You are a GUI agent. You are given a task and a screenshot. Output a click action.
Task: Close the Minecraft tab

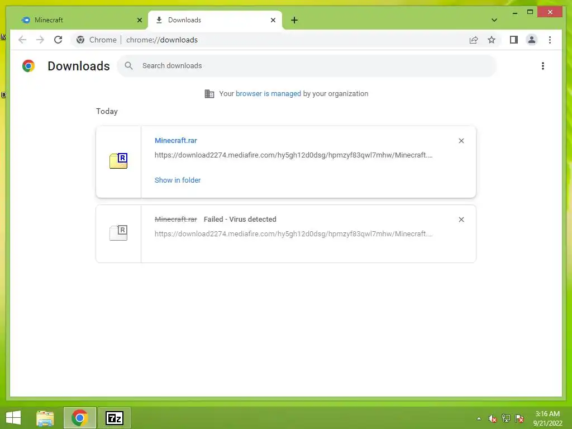point(139,20)
